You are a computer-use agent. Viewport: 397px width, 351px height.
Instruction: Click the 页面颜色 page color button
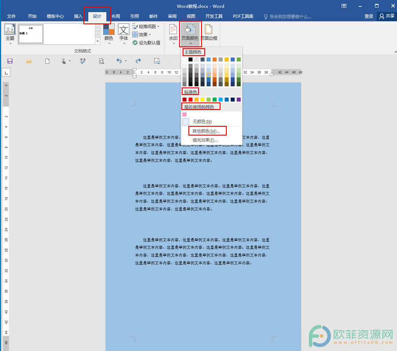[191, 34]
